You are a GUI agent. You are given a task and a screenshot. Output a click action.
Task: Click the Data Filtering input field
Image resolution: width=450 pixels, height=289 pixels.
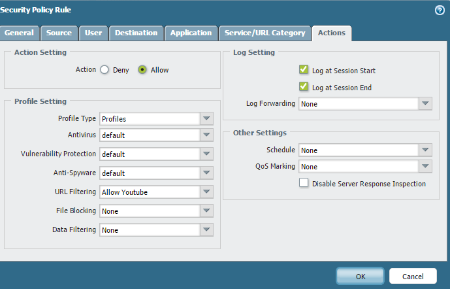[x=150, y=230]
